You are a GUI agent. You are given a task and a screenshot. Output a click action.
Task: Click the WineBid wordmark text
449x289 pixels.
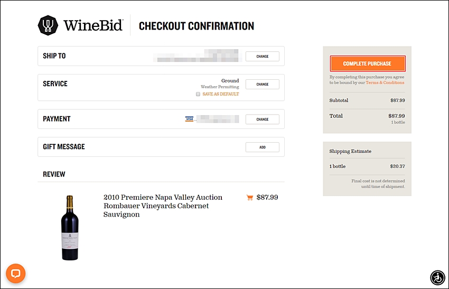[93, 25]
